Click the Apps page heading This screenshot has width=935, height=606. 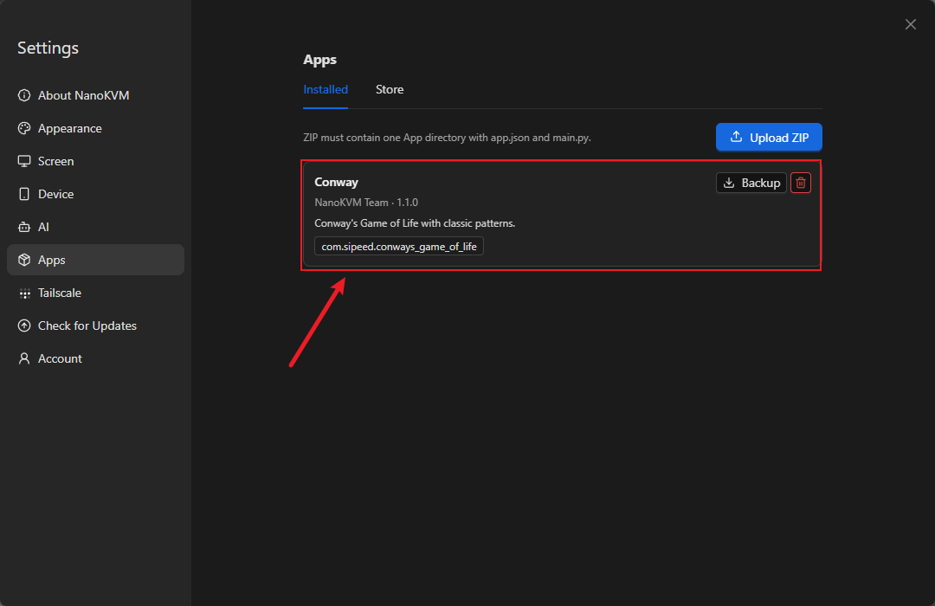pos(319,60)
